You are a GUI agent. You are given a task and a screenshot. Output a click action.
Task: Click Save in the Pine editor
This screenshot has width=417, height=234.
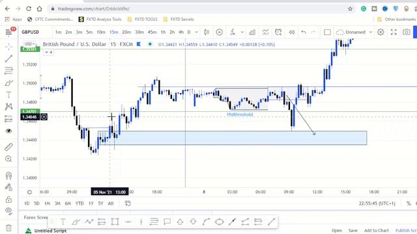pyautogui.click(x=353, y=231)
